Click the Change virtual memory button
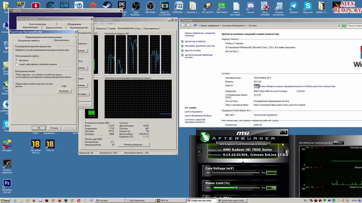The height and width of the screenshot is (203, 362). coord(64,91)
